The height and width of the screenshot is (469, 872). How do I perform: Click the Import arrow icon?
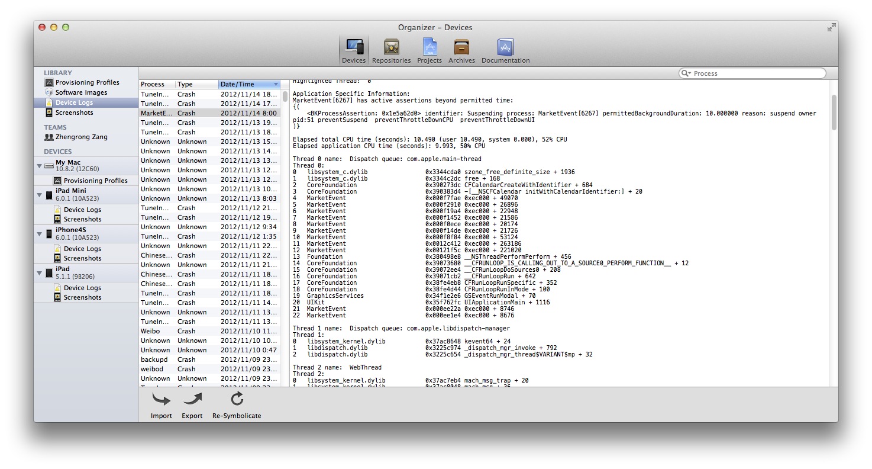point(161,400)
